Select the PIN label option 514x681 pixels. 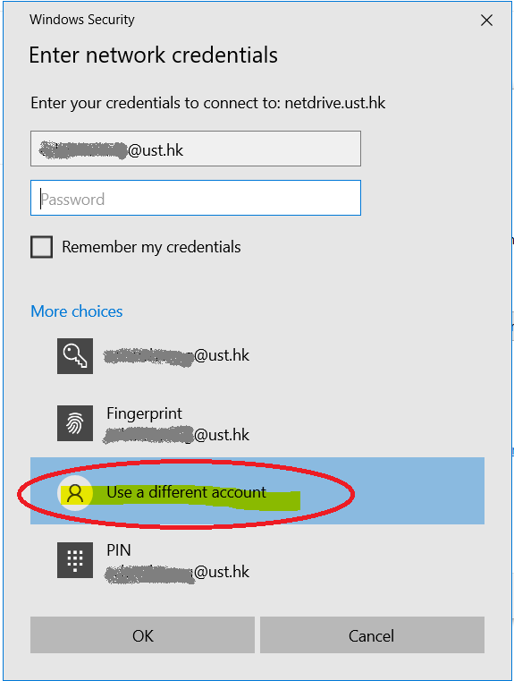tap(119, 550)
